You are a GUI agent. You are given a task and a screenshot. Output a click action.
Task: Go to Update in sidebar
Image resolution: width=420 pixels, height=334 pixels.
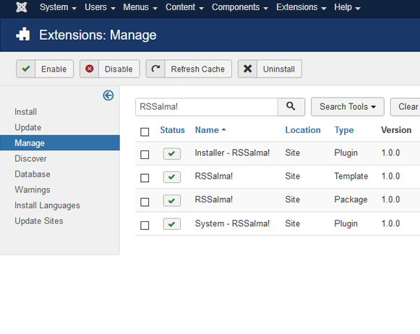tap(28, 127)
